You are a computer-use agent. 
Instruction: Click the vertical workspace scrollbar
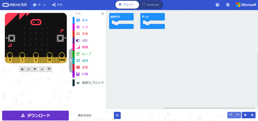[257, 79]
